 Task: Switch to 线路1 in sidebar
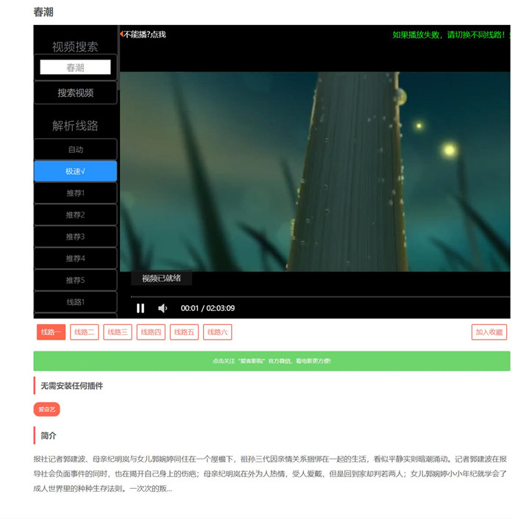click(76, 302)
